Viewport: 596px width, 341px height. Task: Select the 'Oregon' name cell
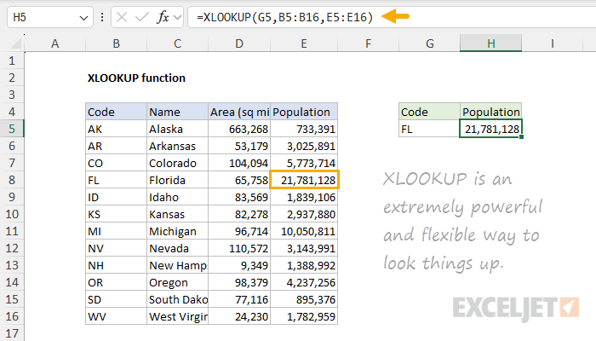tap(177, 282)
